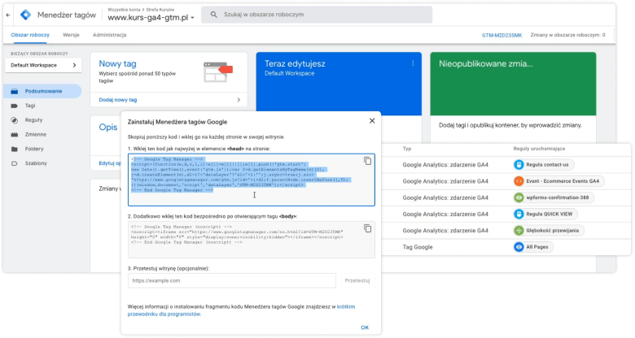
Task: Close the 'Zainstaluj Menedżera tagów Google' dialog
Action: click(372, 121)
